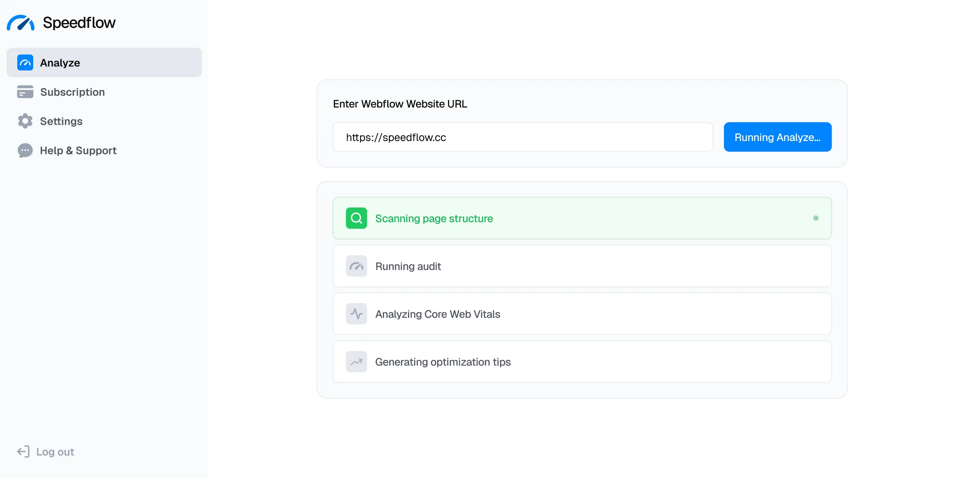Click the Subscription card icon

click(25, 92)
